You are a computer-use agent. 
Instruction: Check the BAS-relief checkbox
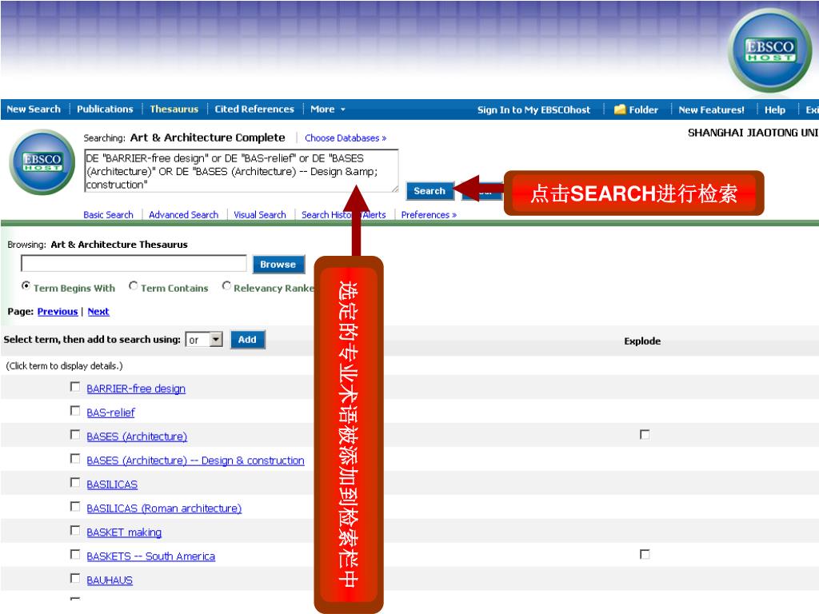75,411
